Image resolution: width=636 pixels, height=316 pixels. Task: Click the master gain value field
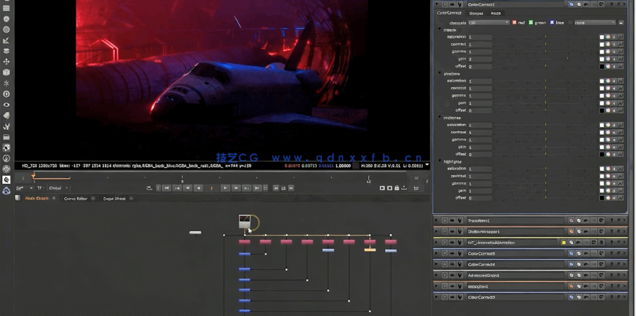[479, 59]
